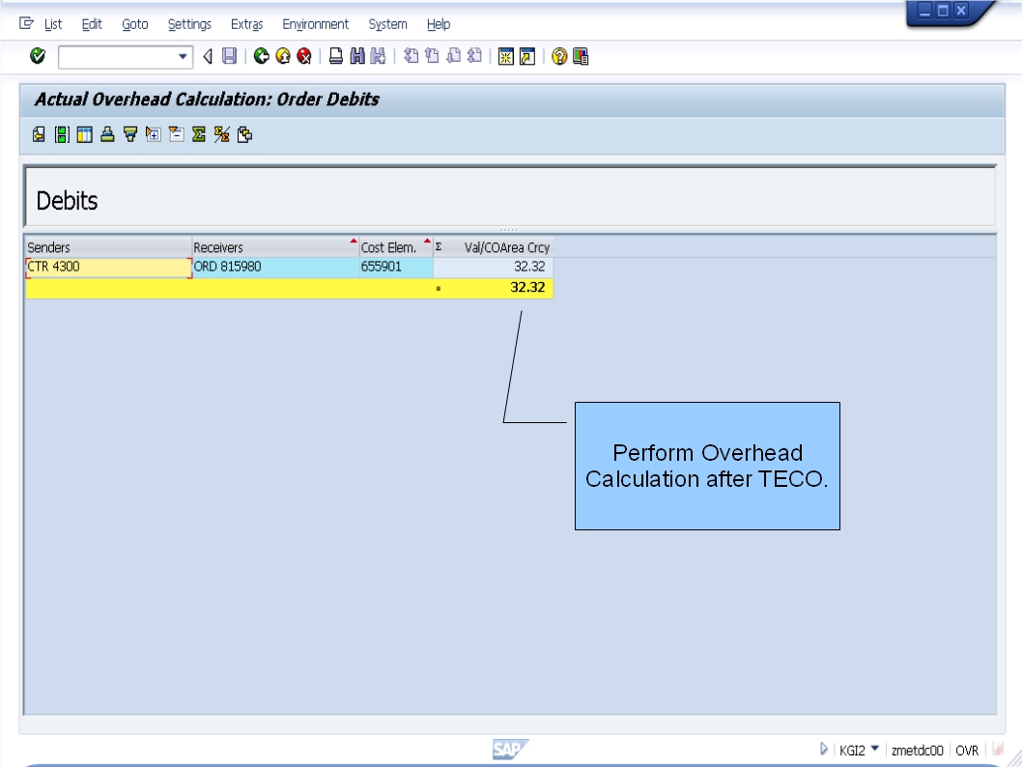Select the 655901 cost element cell
This screenshot has height=767, width=1022.
pos(396,268)
